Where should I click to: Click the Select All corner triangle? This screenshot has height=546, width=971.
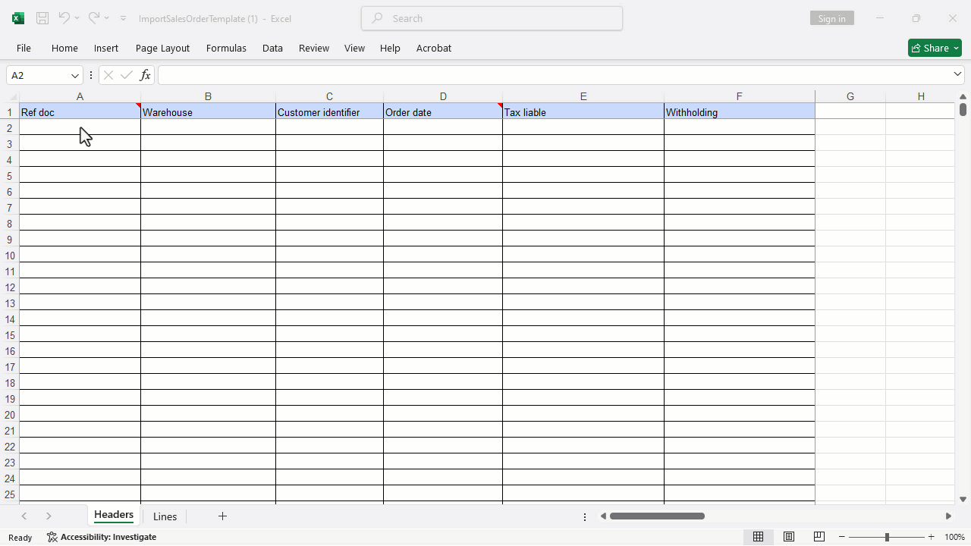click(x=13, y=97)
